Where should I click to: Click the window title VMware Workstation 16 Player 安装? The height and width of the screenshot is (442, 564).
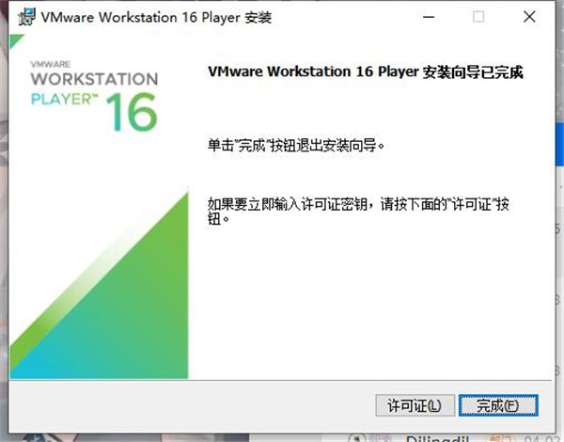point(156,17)
